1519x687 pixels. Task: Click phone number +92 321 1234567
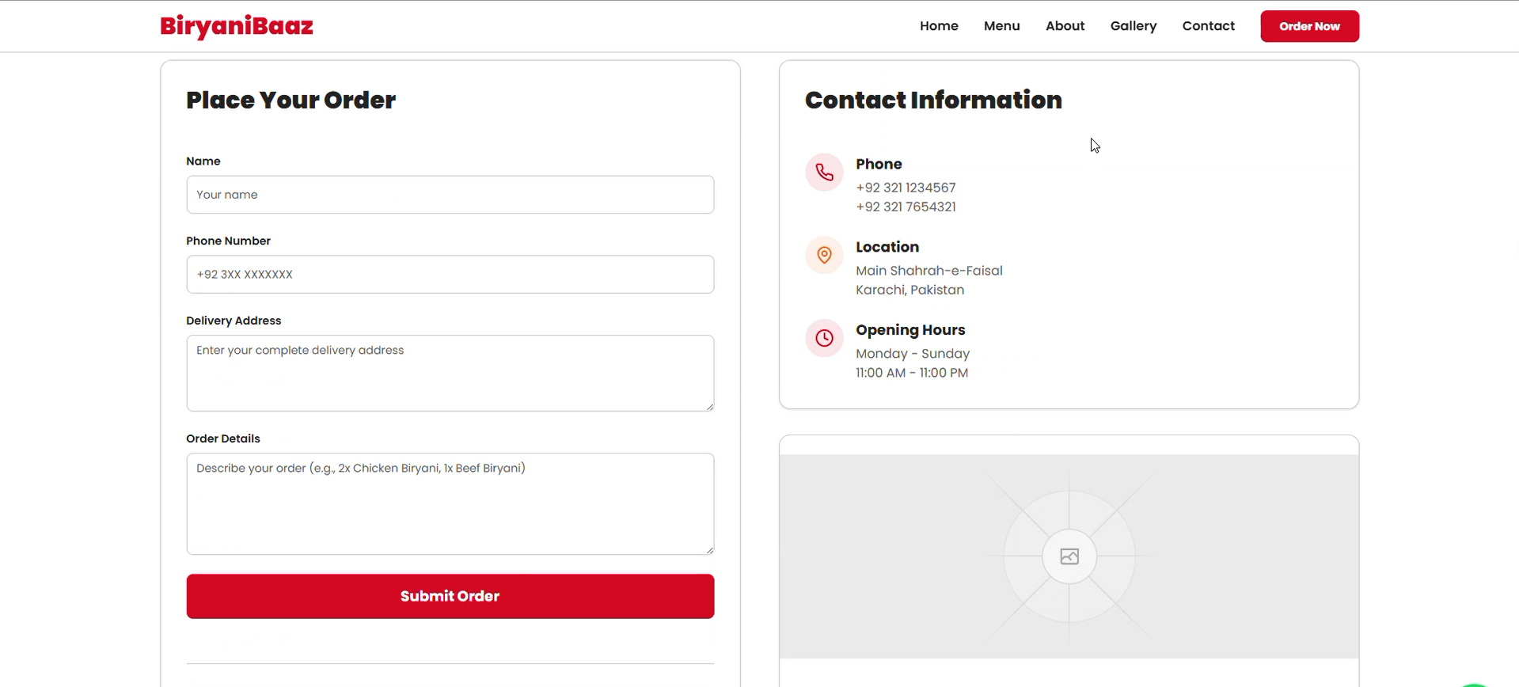[906, 188]
